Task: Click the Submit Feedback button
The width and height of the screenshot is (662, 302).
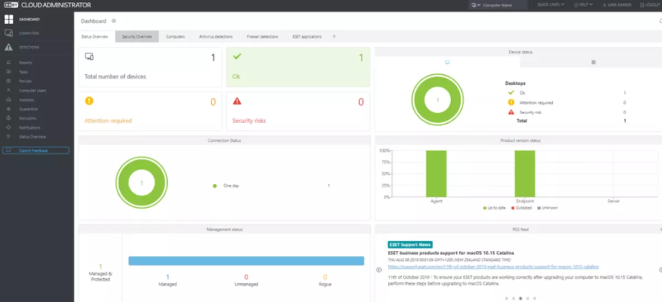Action: click(36, 150)
